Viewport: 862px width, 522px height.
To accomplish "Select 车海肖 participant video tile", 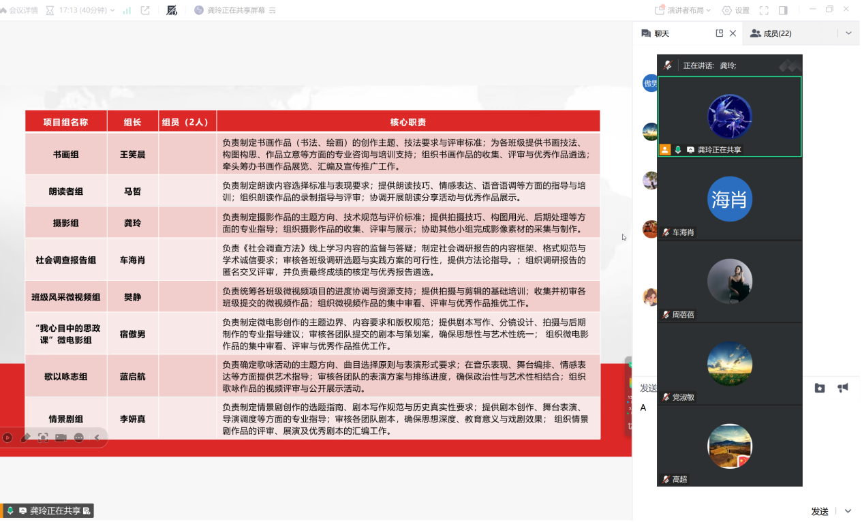I will (729, 199).
